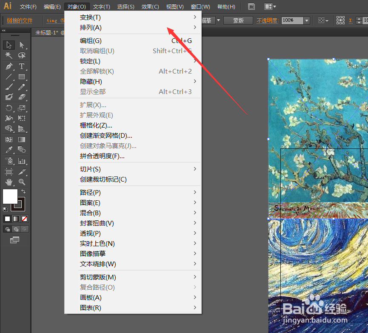Choose the Rectangle tool

click(22, 77)
